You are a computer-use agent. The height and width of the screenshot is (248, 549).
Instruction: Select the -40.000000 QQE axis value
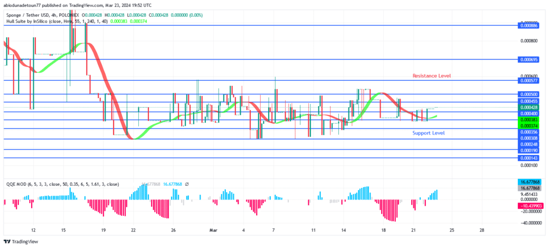531,223
